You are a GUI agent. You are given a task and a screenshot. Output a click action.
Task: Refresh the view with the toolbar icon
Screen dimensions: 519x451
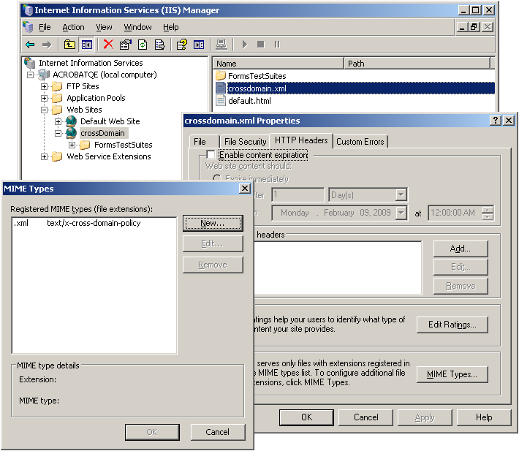pos(143,45)
